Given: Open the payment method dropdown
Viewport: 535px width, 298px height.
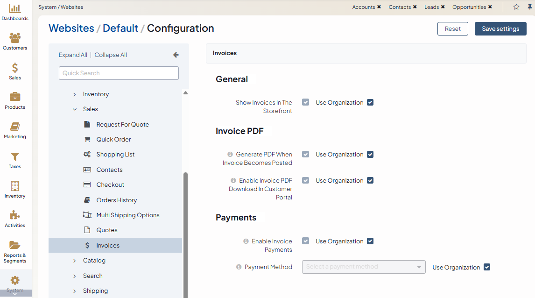Looking at the screenshot, I should [x=364, y=267].
